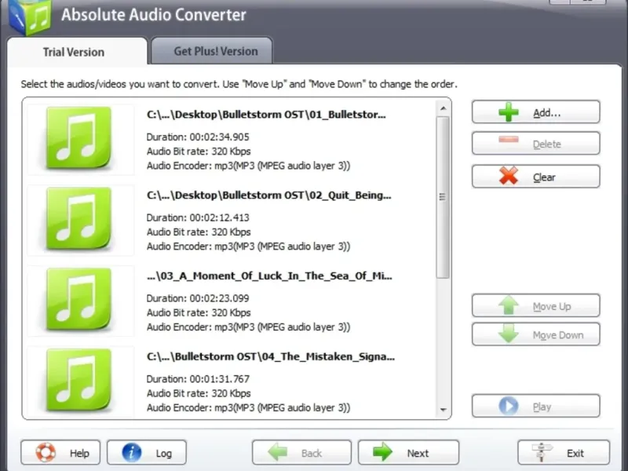Go Back via its text label
The width and height of the screenshot is (628, 471).
click(311, 454)
